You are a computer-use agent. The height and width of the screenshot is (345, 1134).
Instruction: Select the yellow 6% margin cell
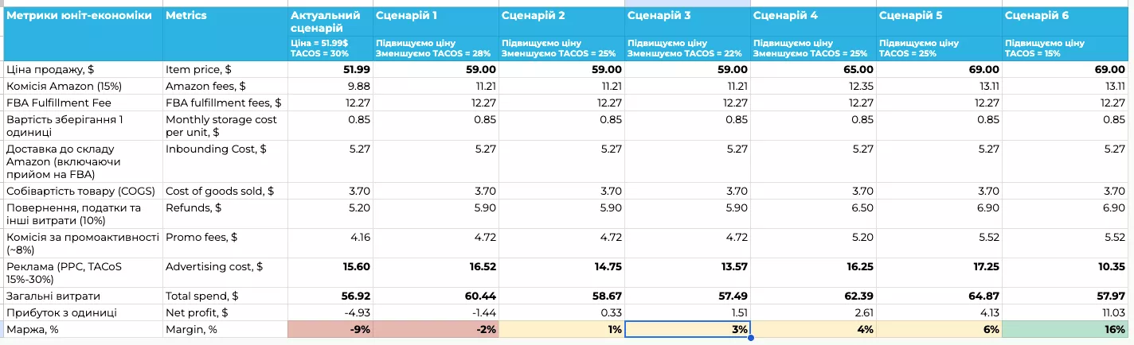click(940, 329)
